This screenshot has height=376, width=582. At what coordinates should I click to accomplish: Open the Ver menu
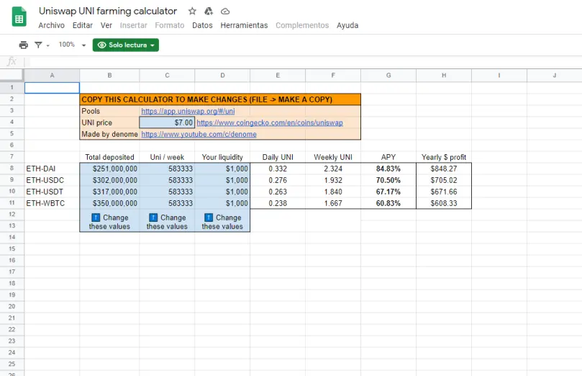coord(106,25)
